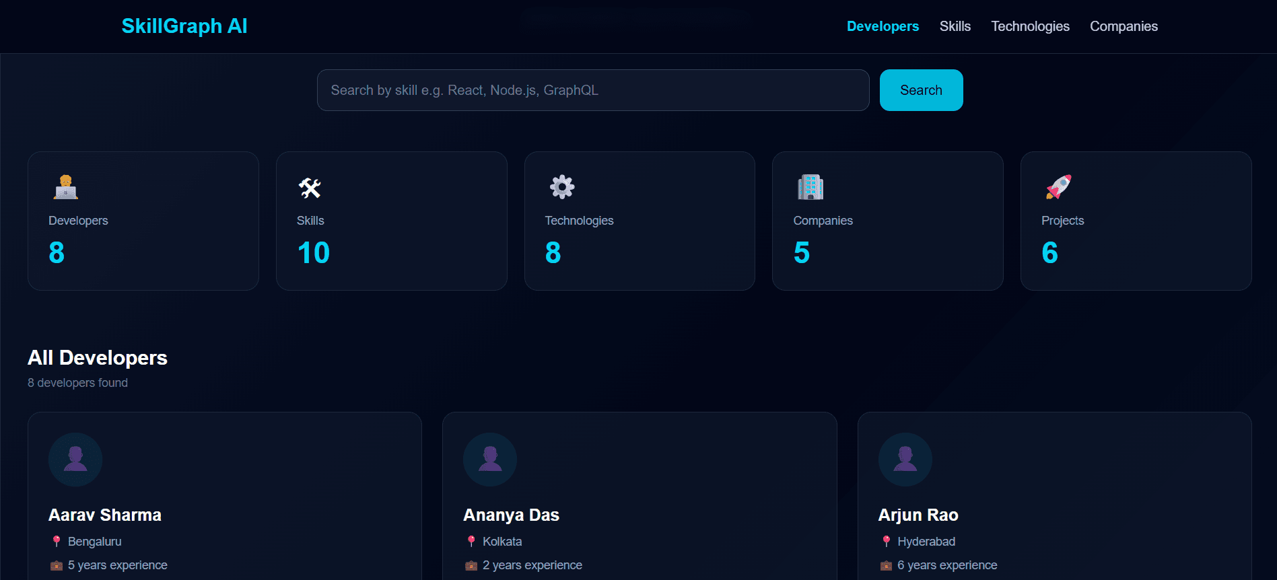Screen dimensions: 1277x580
Task: Click the All Developers heading
Action: point(98,358)
